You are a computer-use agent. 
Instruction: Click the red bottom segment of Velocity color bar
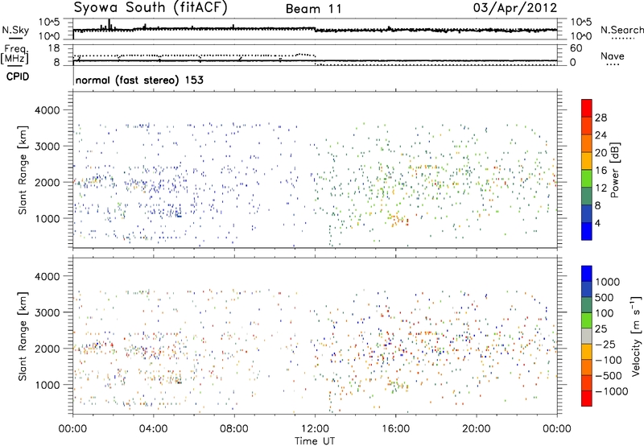(x=587, y=399)
